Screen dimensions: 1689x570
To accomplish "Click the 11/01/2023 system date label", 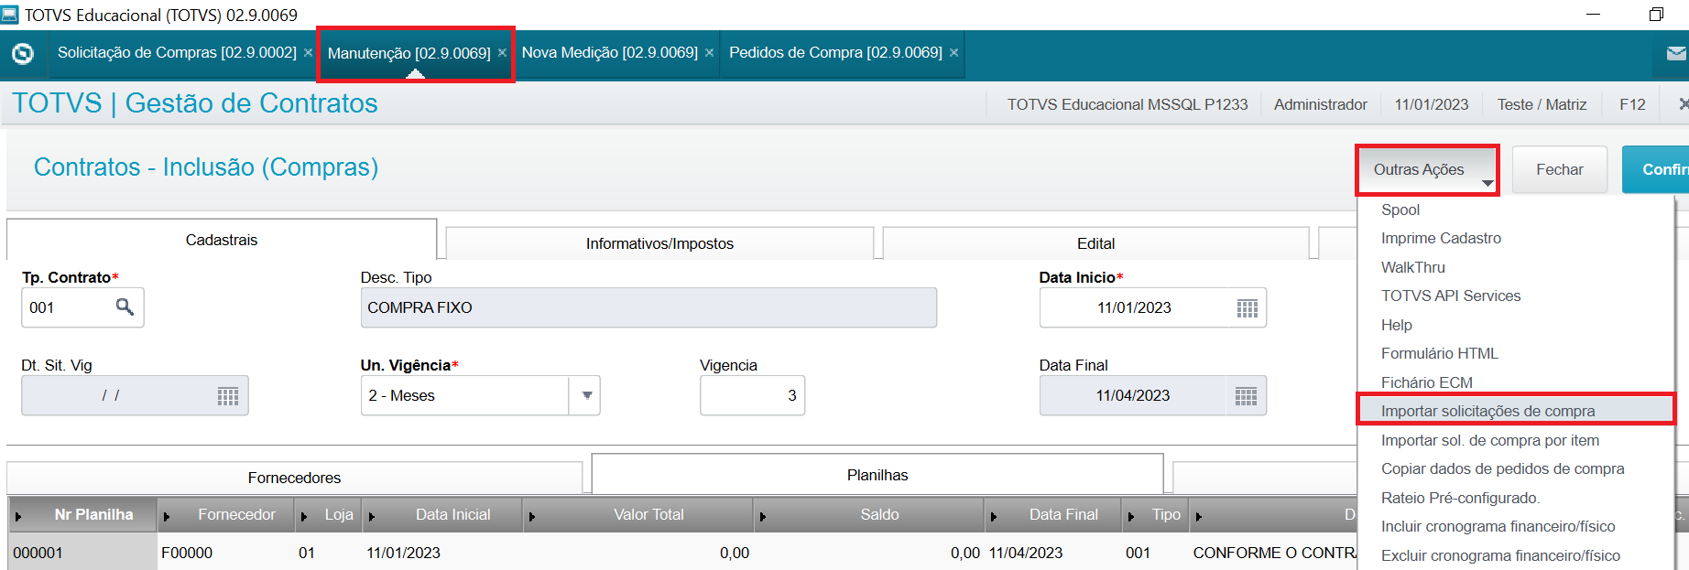I will pos(1431,104).
